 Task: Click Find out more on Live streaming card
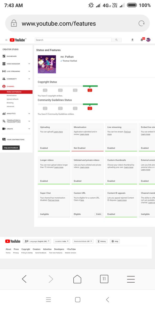pos(119,133)
